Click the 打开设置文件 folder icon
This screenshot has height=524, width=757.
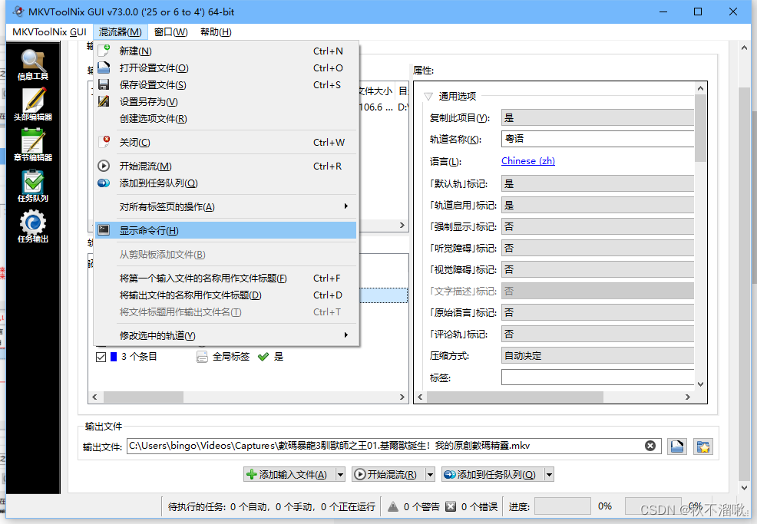point(104,68)
